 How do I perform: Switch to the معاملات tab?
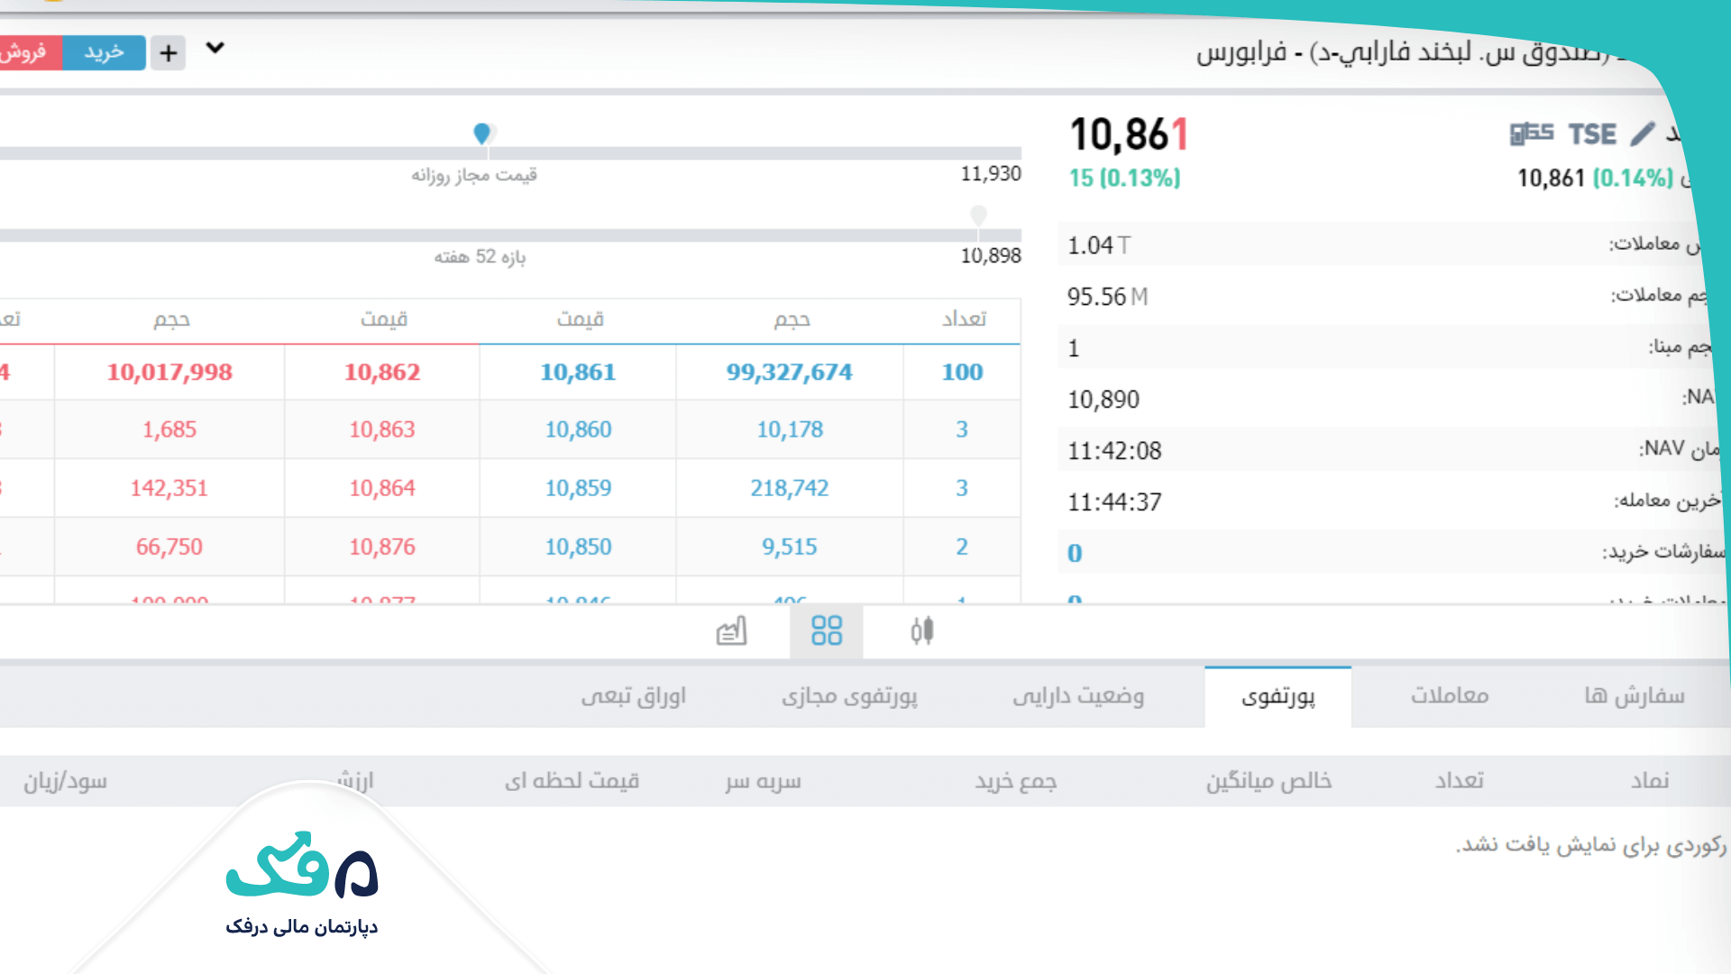click(x=1449, y=696)
